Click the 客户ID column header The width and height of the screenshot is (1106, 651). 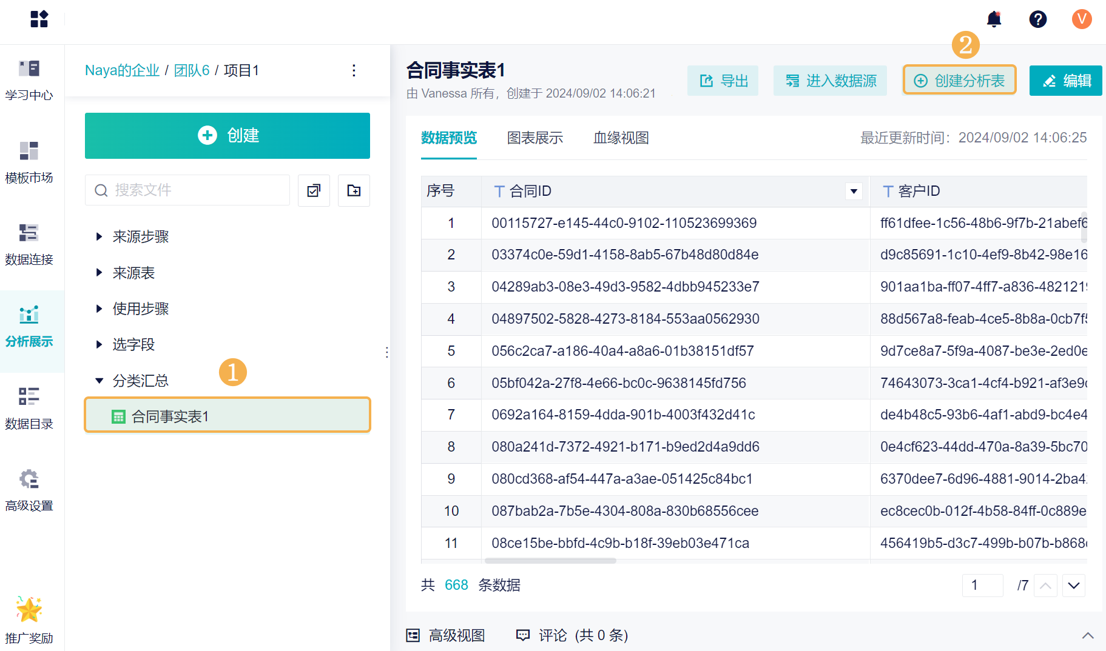(979, 192)
